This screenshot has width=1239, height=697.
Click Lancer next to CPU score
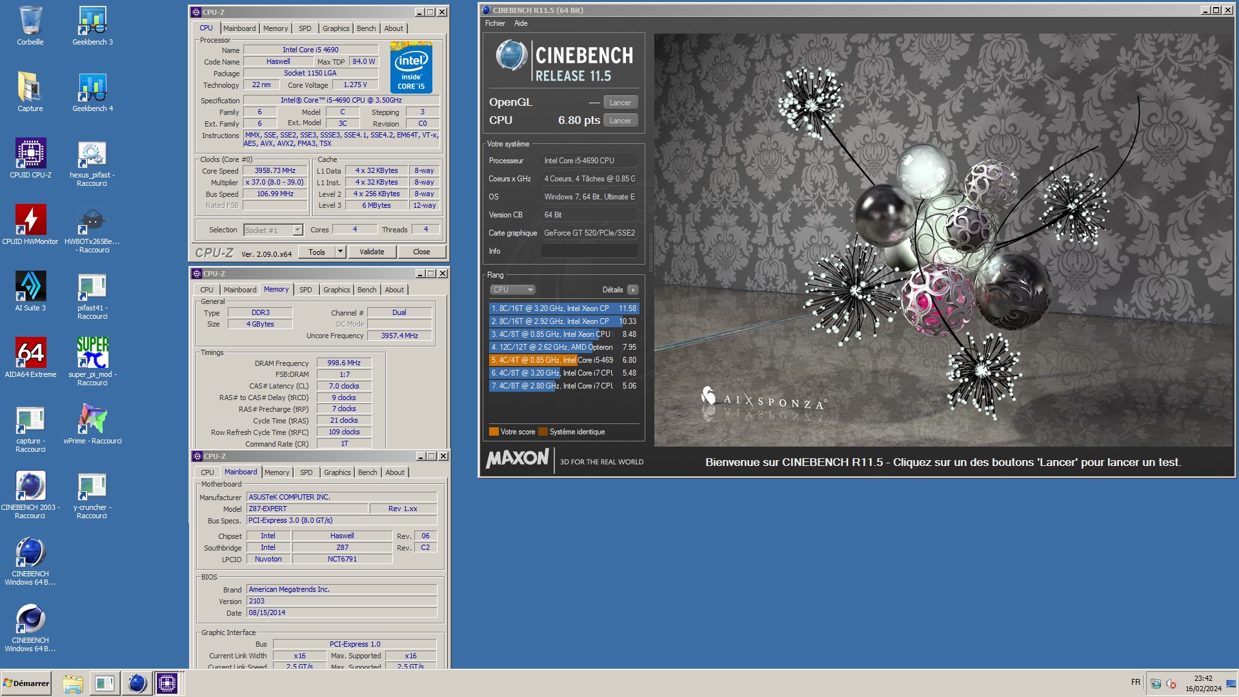[x=620, y=121]
